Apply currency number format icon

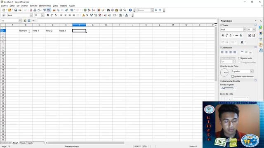point(83,15)
